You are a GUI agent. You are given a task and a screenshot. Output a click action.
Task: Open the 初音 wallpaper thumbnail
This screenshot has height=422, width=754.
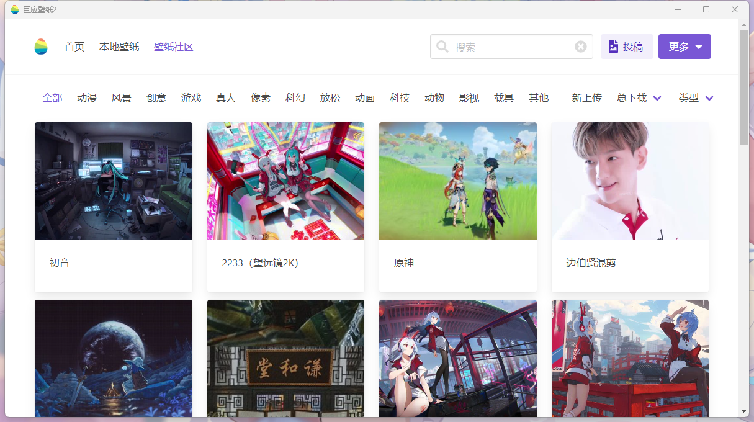pos(114,181)
